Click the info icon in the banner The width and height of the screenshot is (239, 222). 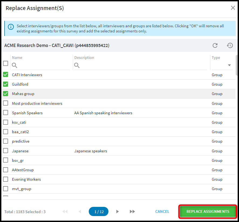(x=11, y=27)
